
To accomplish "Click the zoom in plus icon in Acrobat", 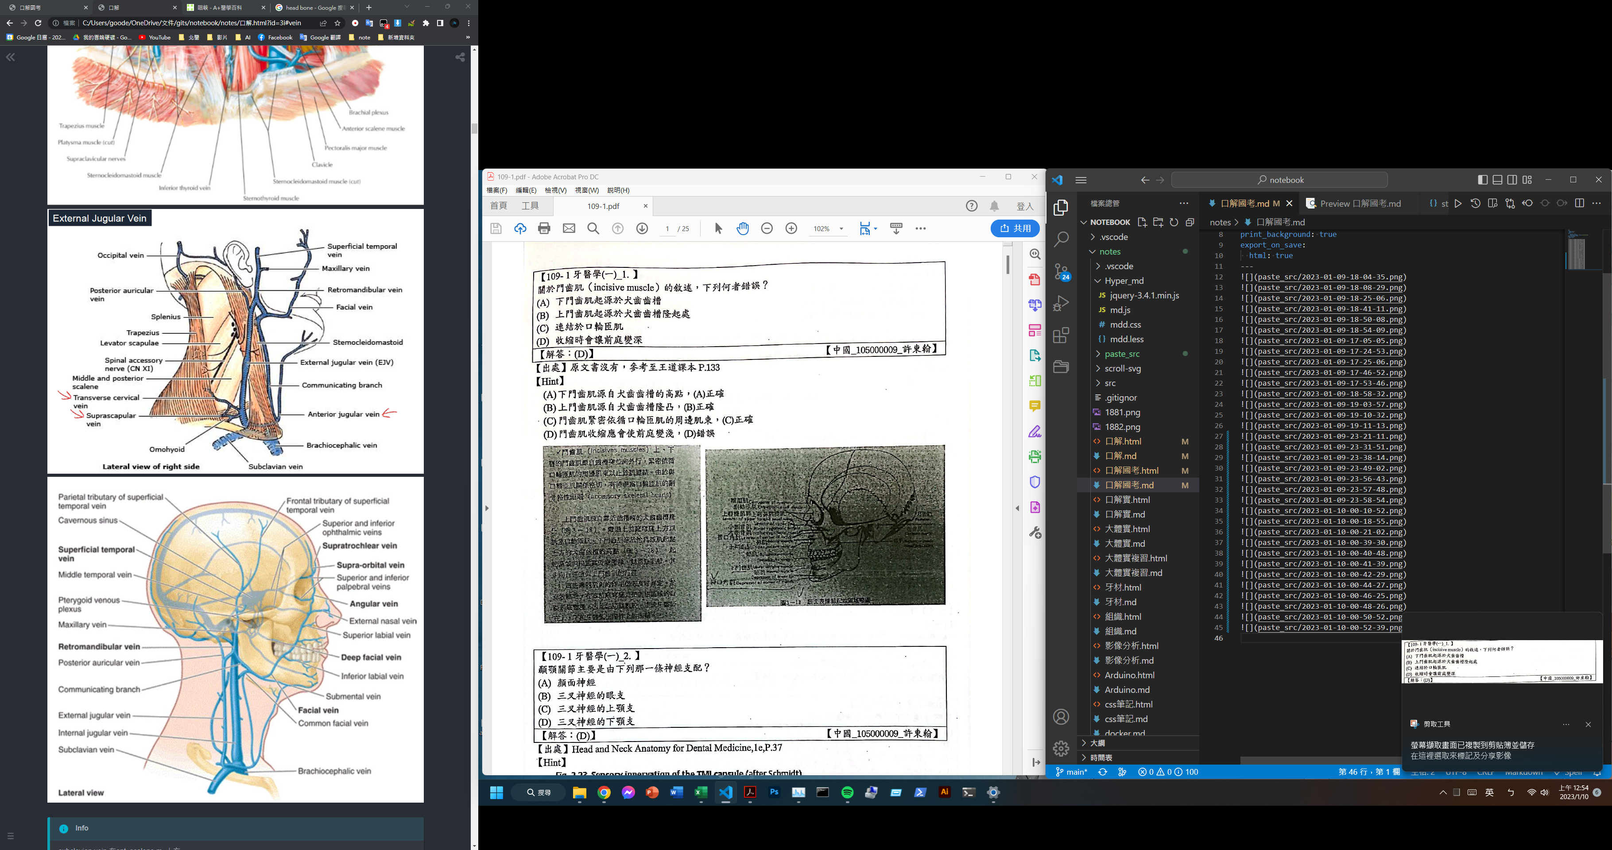I will click(791, 228).
